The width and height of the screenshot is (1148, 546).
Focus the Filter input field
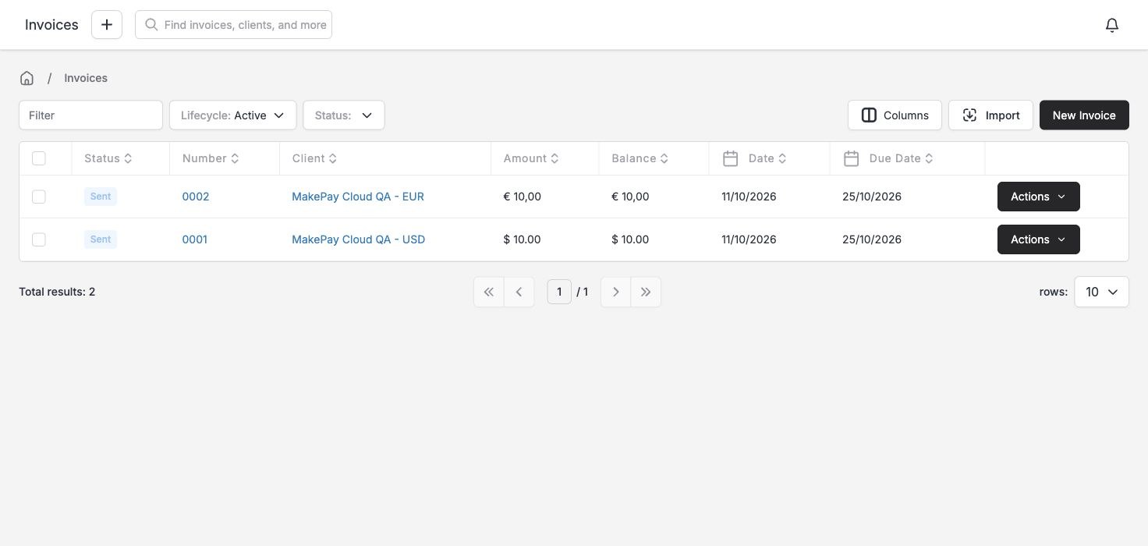coord(90,115)
